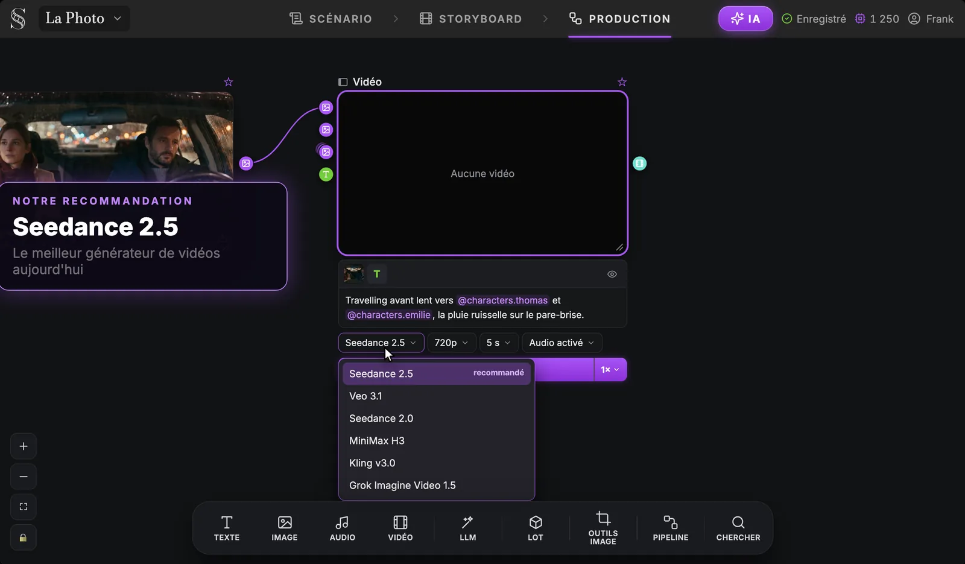Add a Lot node from the toolbar

click(536, 528)
